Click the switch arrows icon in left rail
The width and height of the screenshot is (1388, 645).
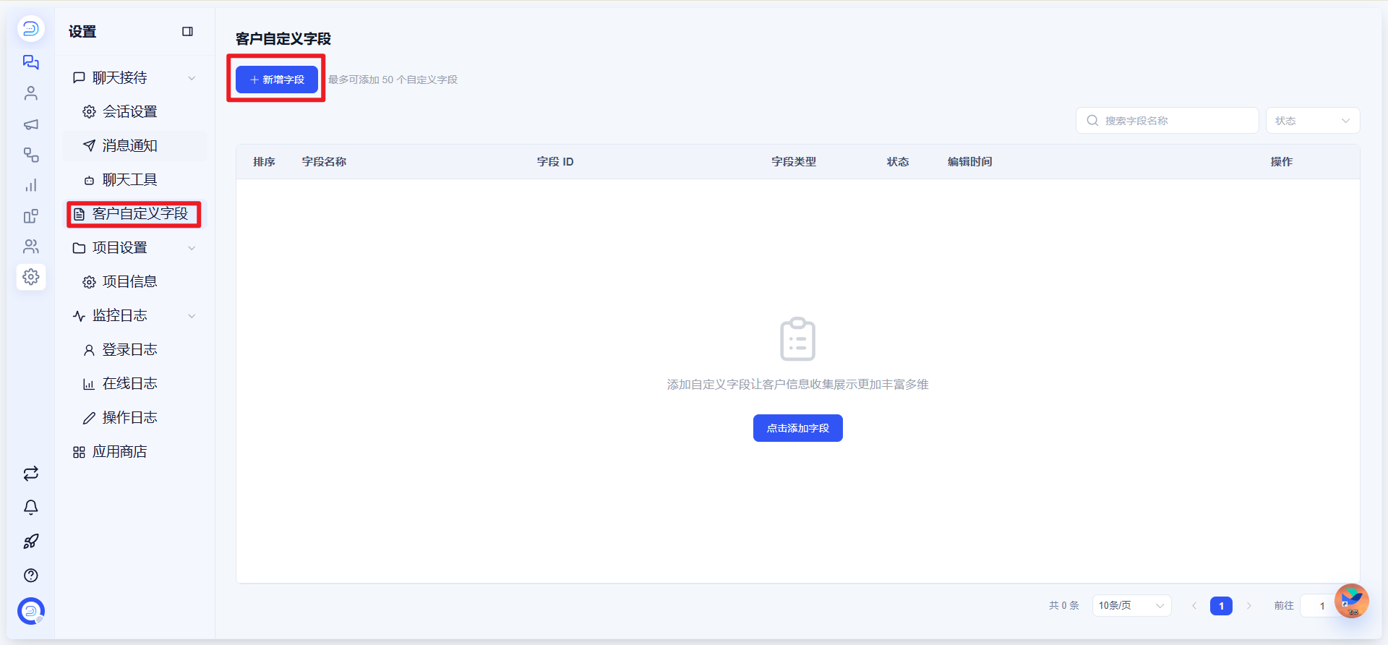[30, 474]
